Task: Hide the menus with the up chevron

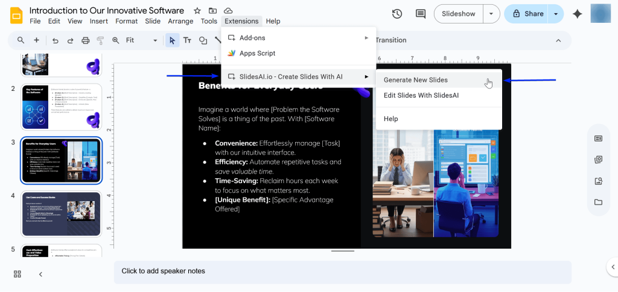Action: [x=558, y=40]
